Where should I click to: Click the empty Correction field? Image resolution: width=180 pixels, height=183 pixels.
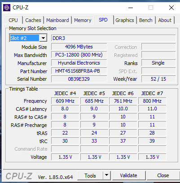coord(158,47)
